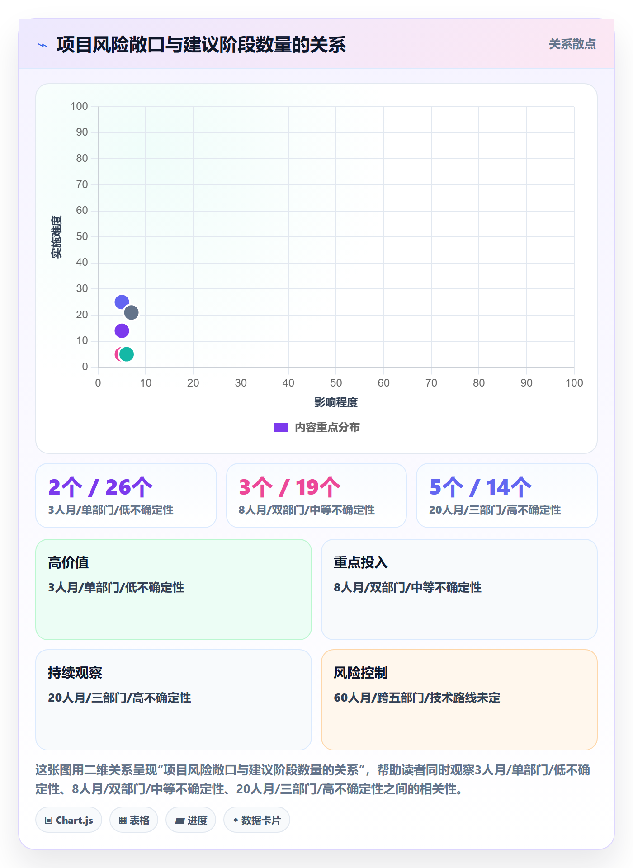Click the 5个 / 14个 stat value
Screen dimensions: 633x868
click(x=480, y=487)
